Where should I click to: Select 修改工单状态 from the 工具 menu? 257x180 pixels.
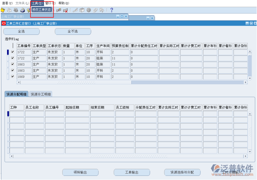[x=42, y=10]
